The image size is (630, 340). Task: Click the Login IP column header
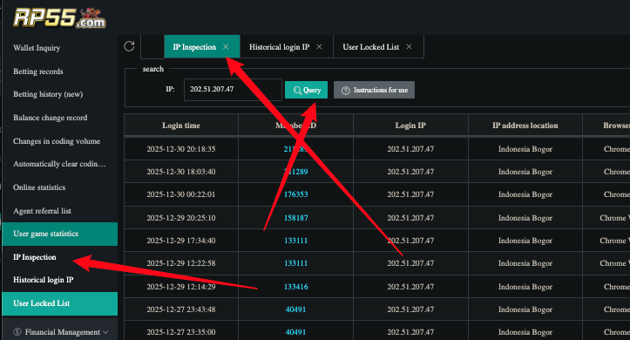410,126
